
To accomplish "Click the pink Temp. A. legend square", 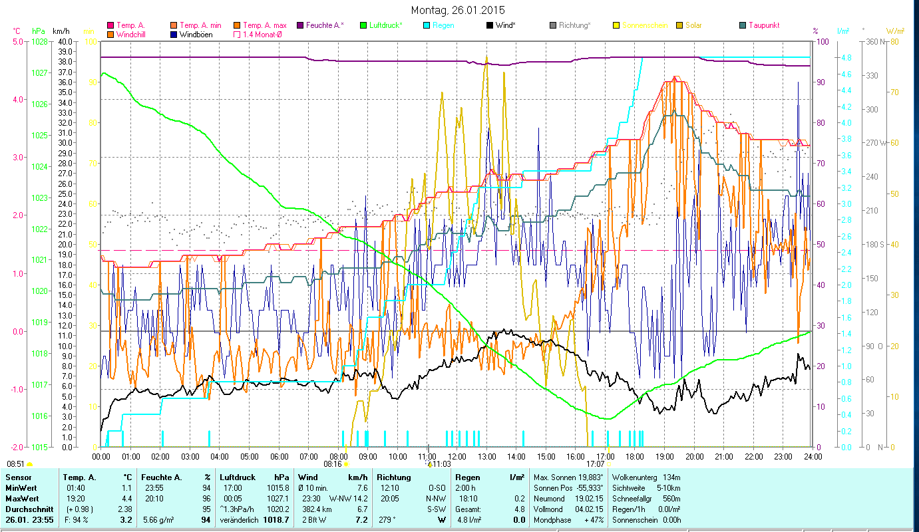I will coord(110,25).
